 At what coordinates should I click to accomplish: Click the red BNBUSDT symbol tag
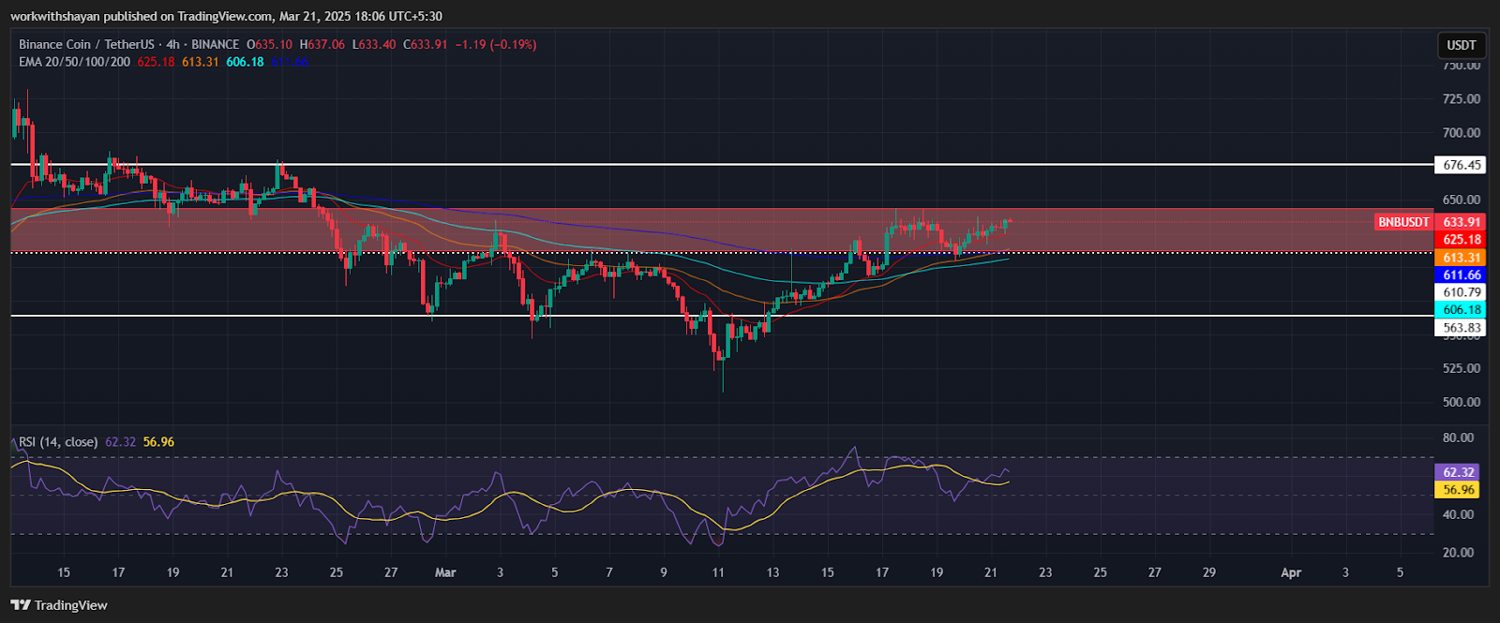(x=1403, y=222)
